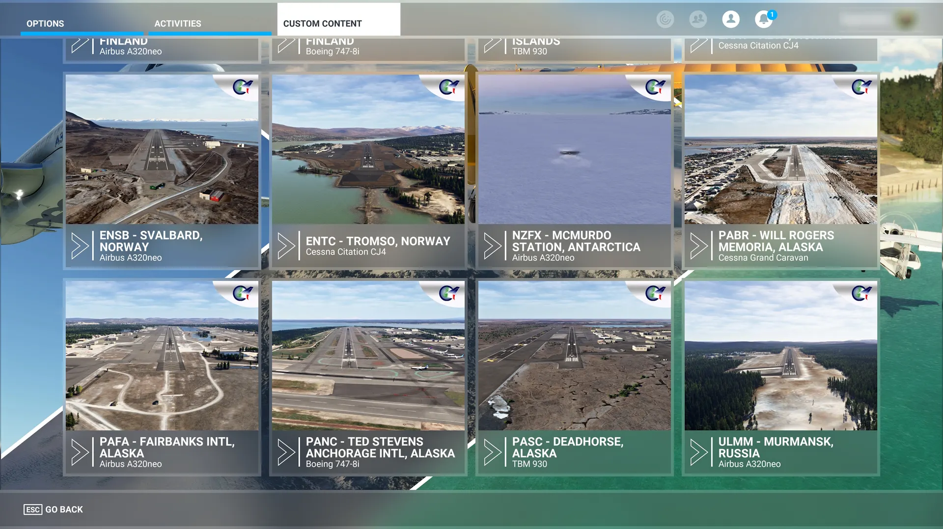Select the PABR - Will Rogers Memoria title

point(776,241)
